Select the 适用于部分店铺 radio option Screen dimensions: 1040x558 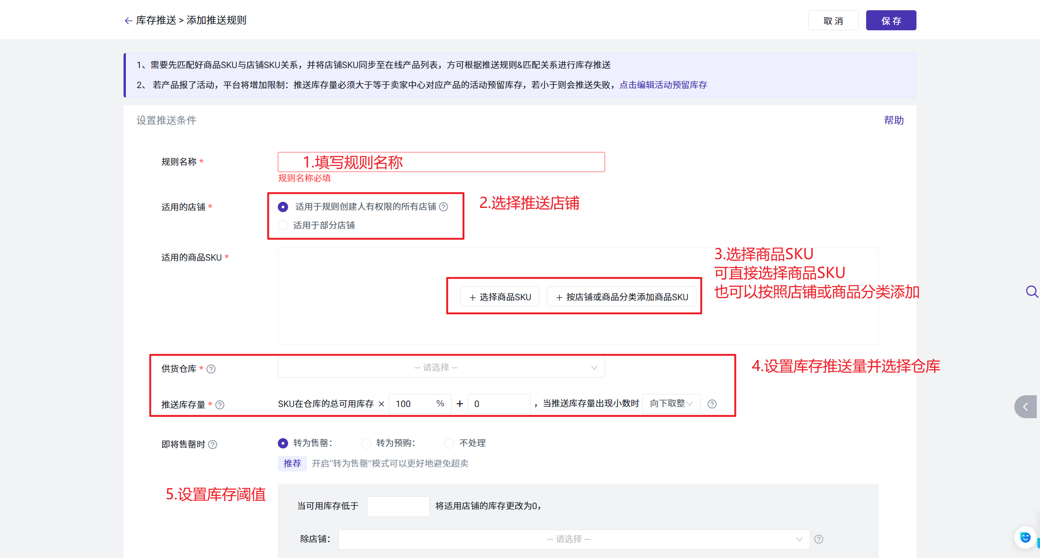(x=283, y=225)
